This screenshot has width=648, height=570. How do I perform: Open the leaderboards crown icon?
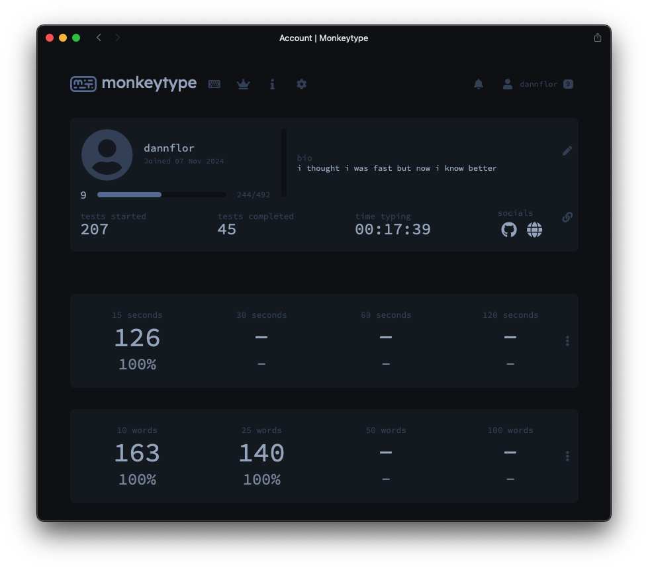click(x=243, y=84)
